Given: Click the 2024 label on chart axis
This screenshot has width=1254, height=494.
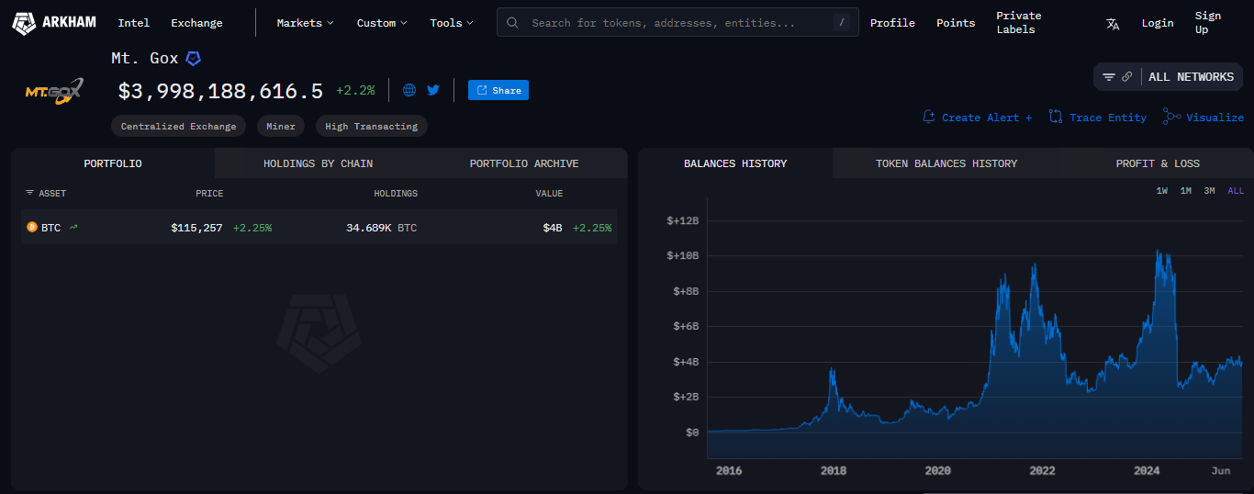Looking at the screenshot, I should coord(1147,471).
